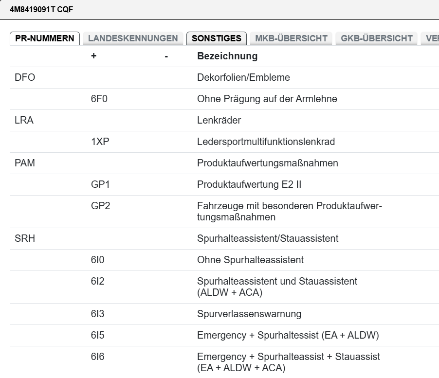Select PR code GP2

click(100, 206)
